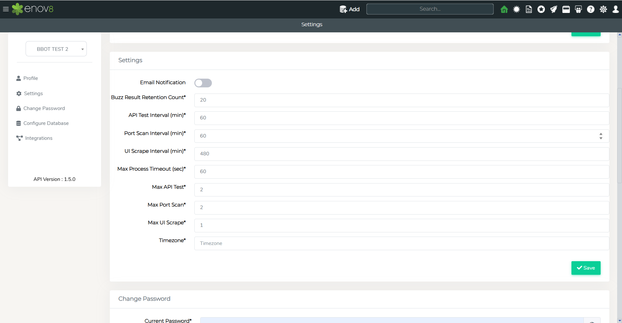This screenshot has width=622, height=323.
Task: Go to Integrations in sidebar
Action: click(39, 138)
